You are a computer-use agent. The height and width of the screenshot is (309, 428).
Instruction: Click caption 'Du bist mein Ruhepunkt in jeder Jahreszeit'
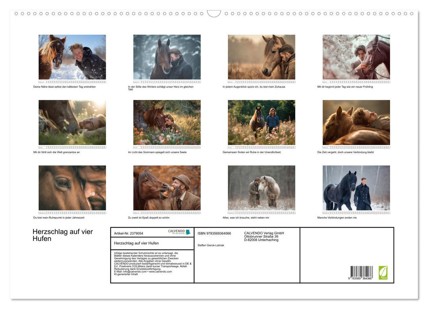(59, 218)
